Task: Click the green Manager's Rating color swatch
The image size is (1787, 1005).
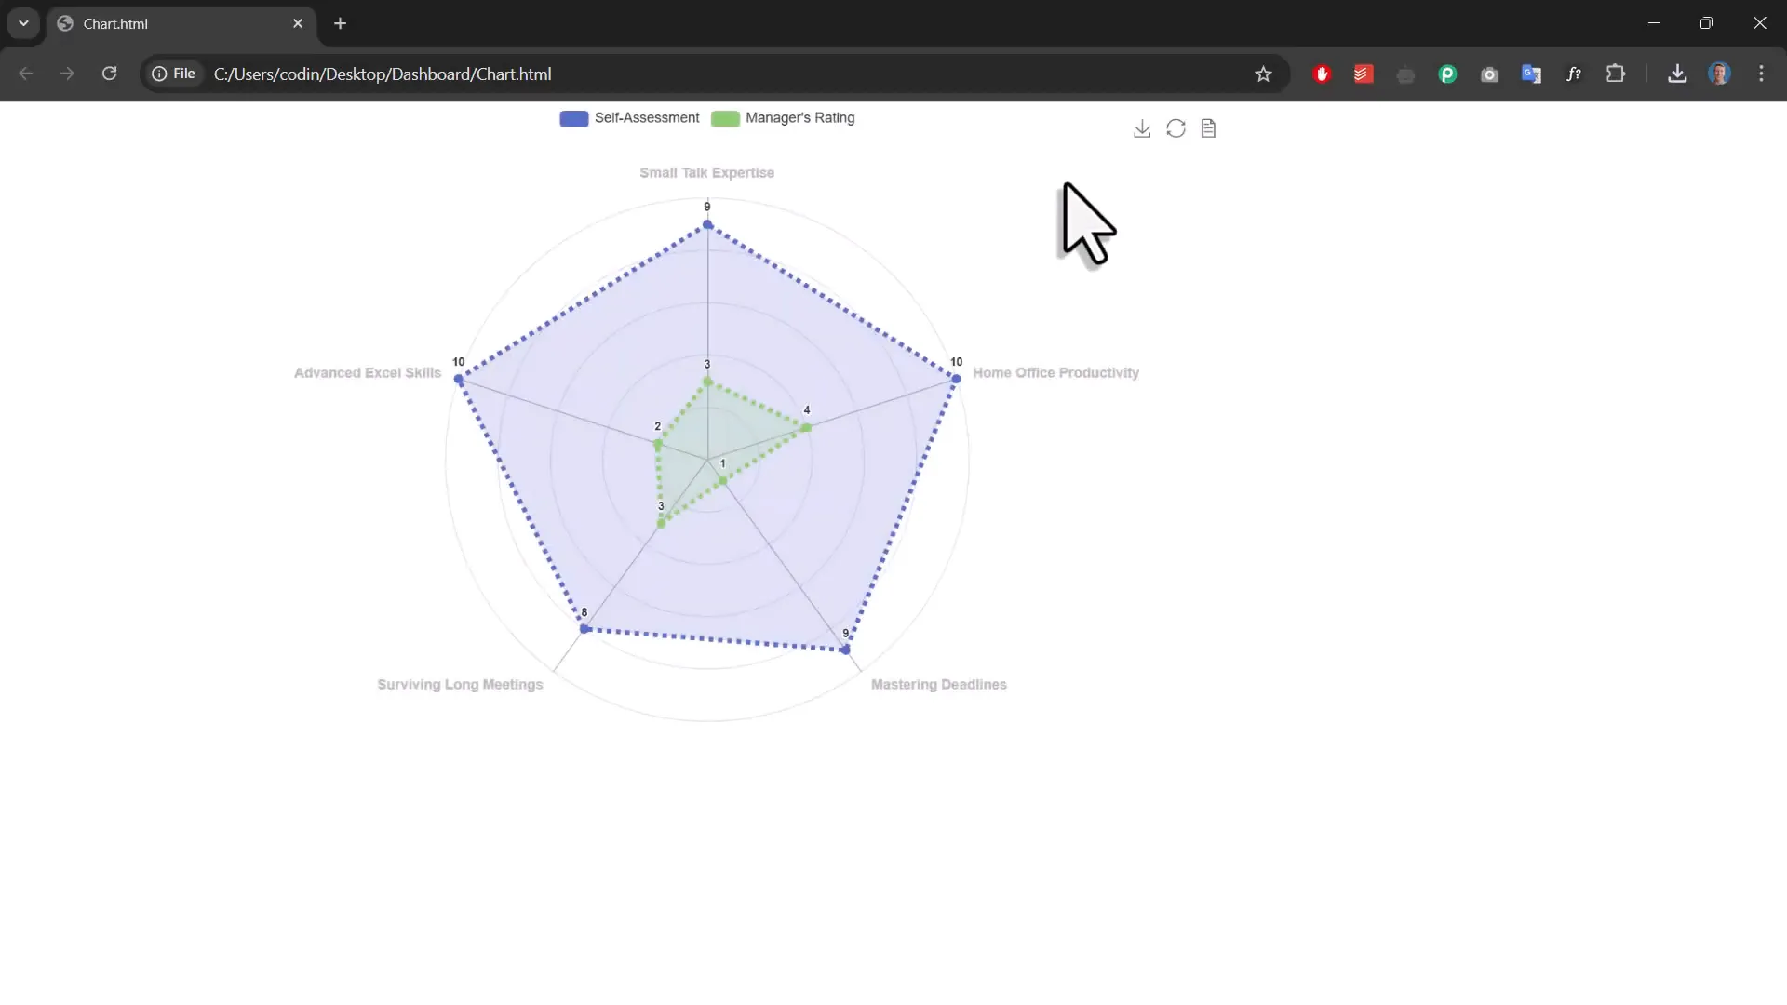Action: 725,118
